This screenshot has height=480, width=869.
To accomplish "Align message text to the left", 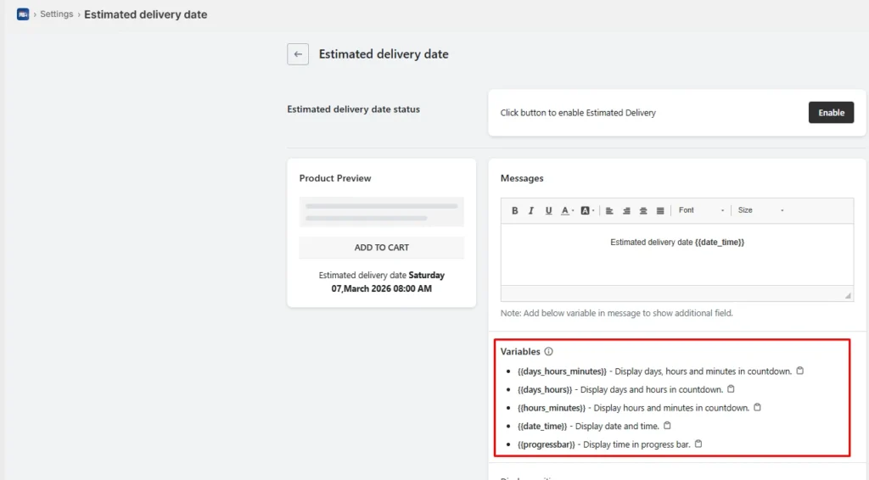I will coord(609,210).
